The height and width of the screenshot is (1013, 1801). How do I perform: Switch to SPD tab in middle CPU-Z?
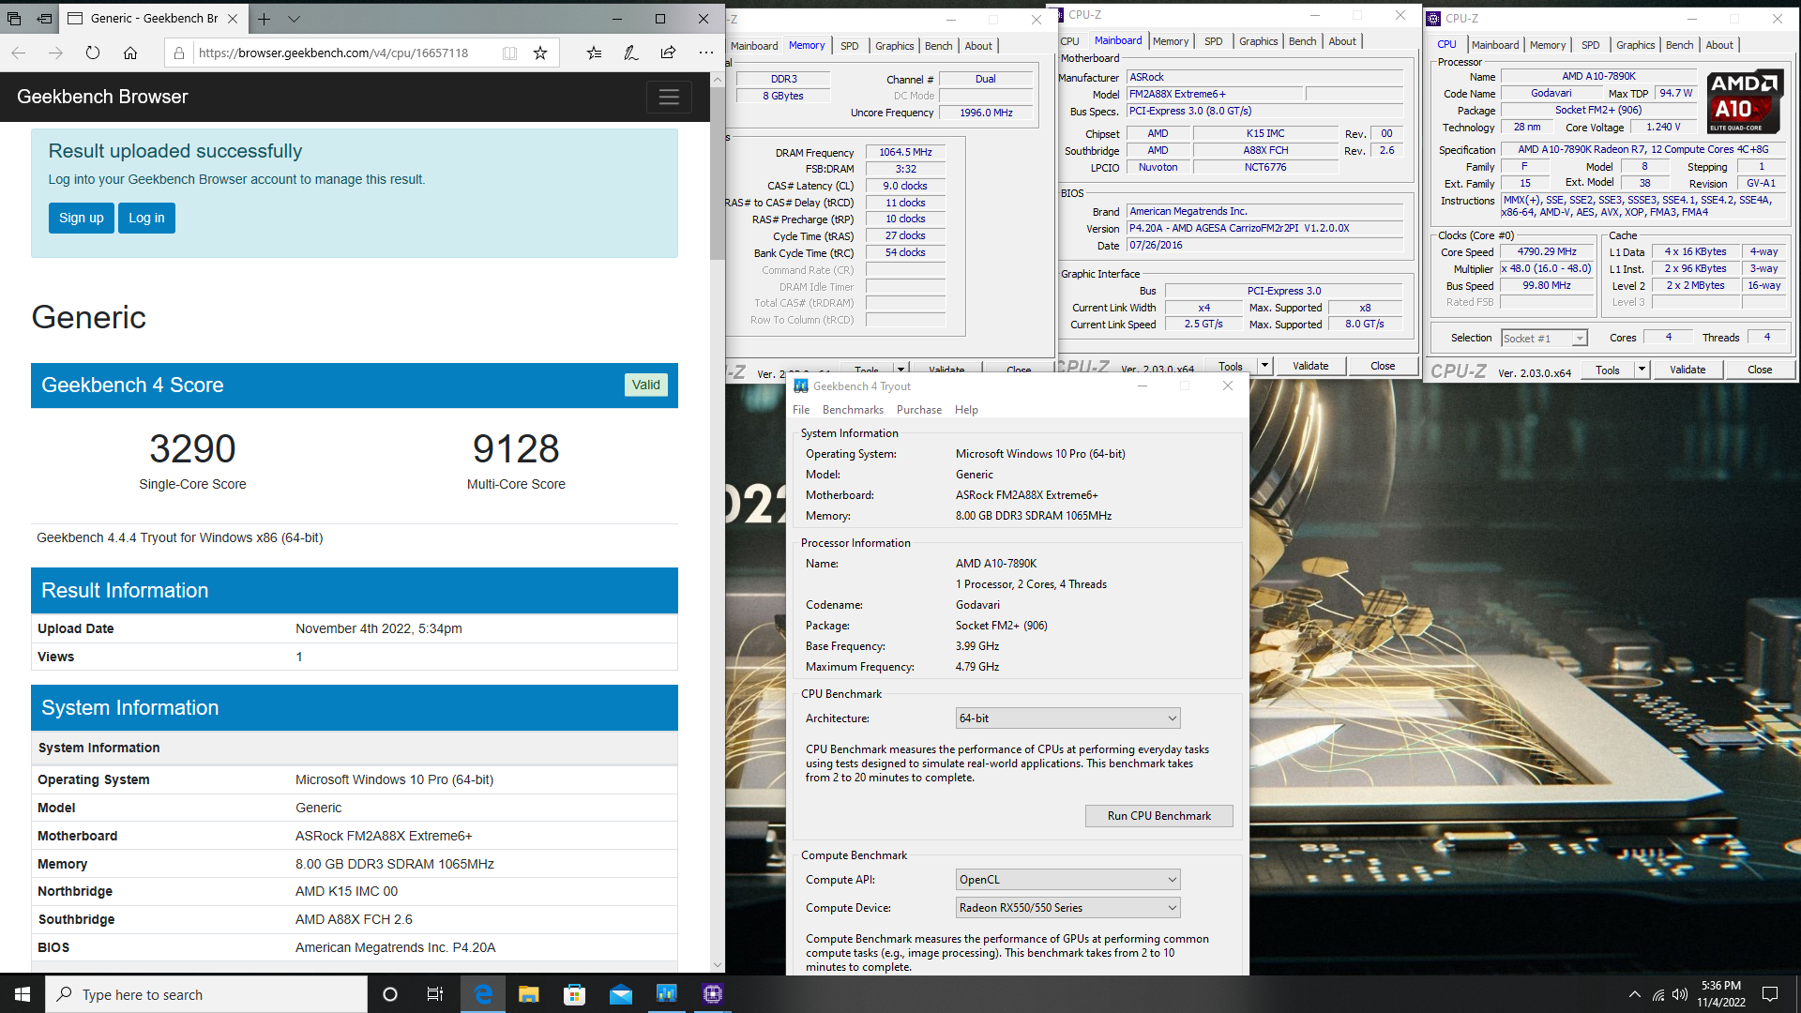tap(1213, 41)
